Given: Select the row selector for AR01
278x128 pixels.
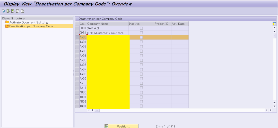Looking at the screenshot, I should pos(77,106).
